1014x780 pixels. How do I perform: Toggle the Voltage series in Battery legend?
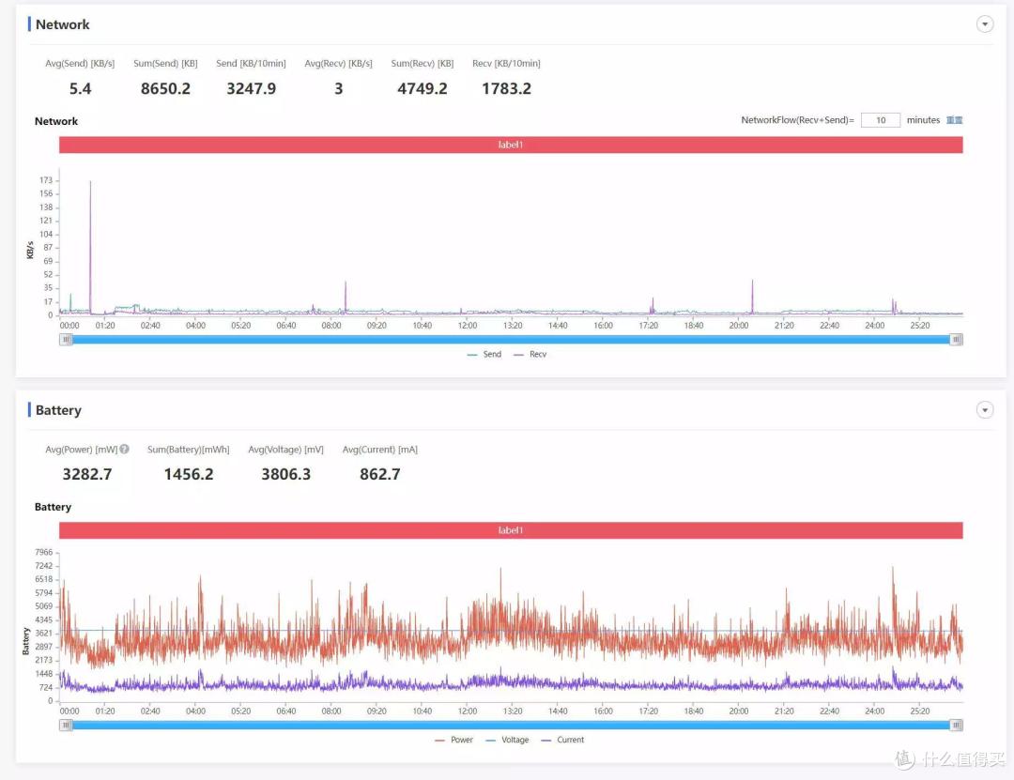coord(508,740)
